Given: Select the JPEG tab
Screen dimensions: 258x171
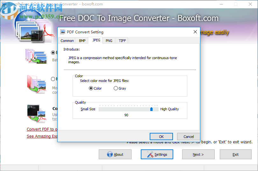Looking at the screenshot, I should pos(96,40).
